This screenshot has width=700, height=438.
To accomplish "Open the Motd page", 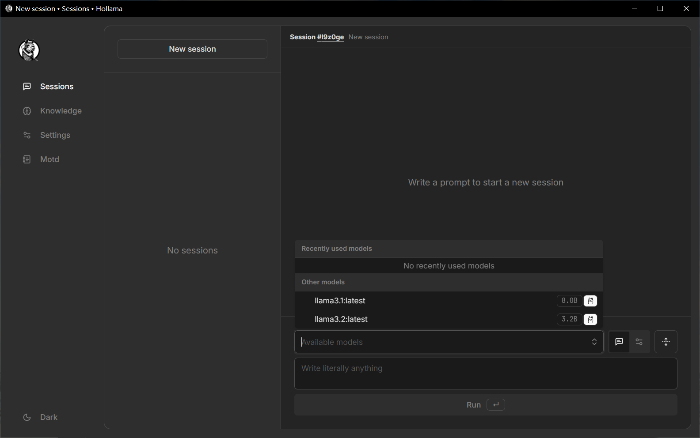I will coord(41,159).
